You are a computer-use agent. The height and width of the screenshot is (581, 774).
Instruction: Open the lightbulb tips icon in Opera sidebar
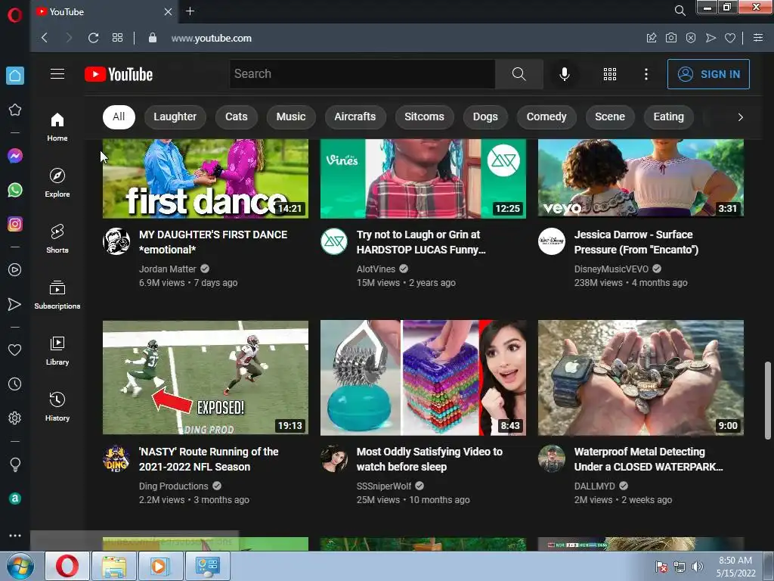point(15,464)
